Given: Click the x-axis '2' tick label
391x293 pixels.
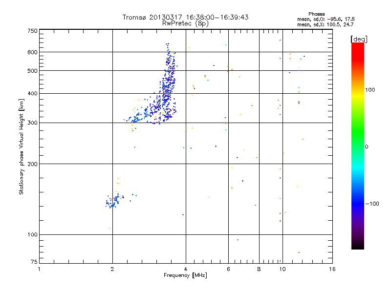Looking at the screenshot, I should click(x=112, y=269).
